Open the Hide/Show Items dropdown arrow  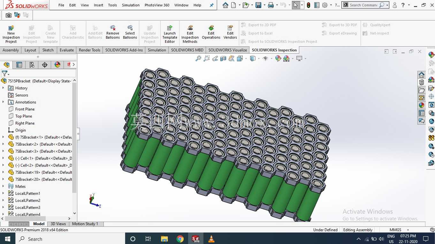tap(271, 58)
